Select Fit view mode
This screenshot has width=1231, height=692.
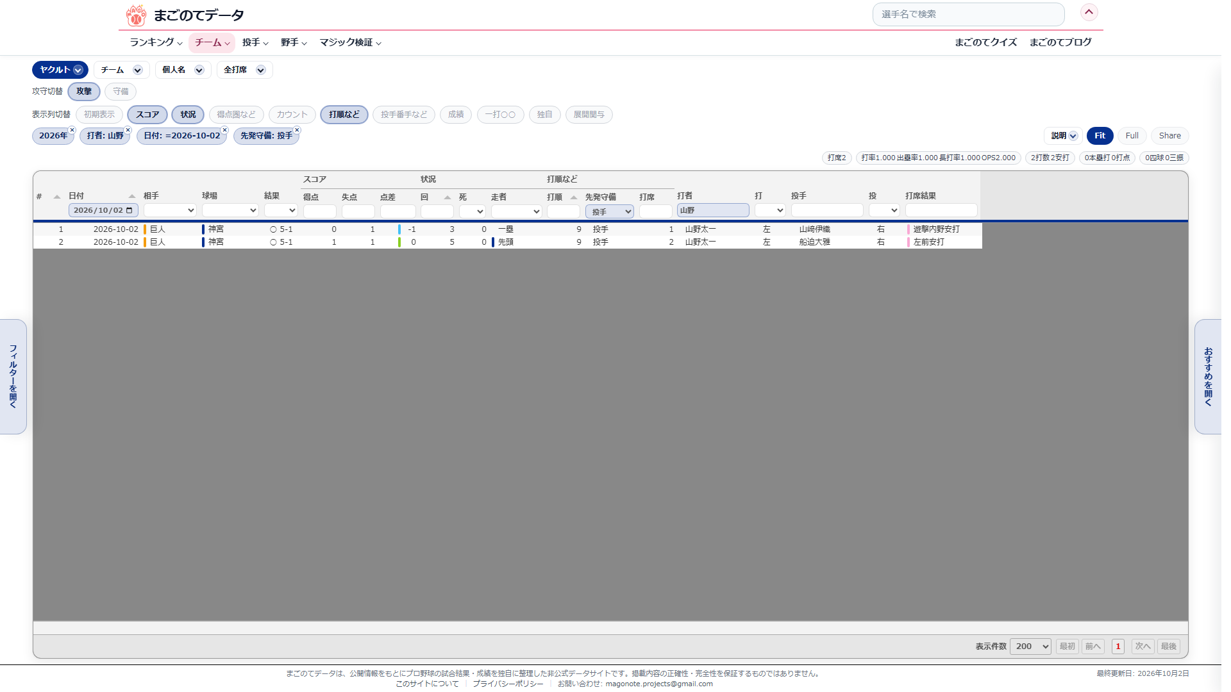pos(1100,136)
